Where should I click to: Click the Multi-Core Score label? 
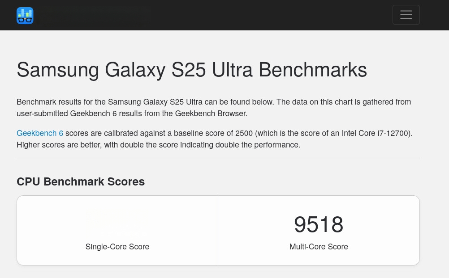319,247
